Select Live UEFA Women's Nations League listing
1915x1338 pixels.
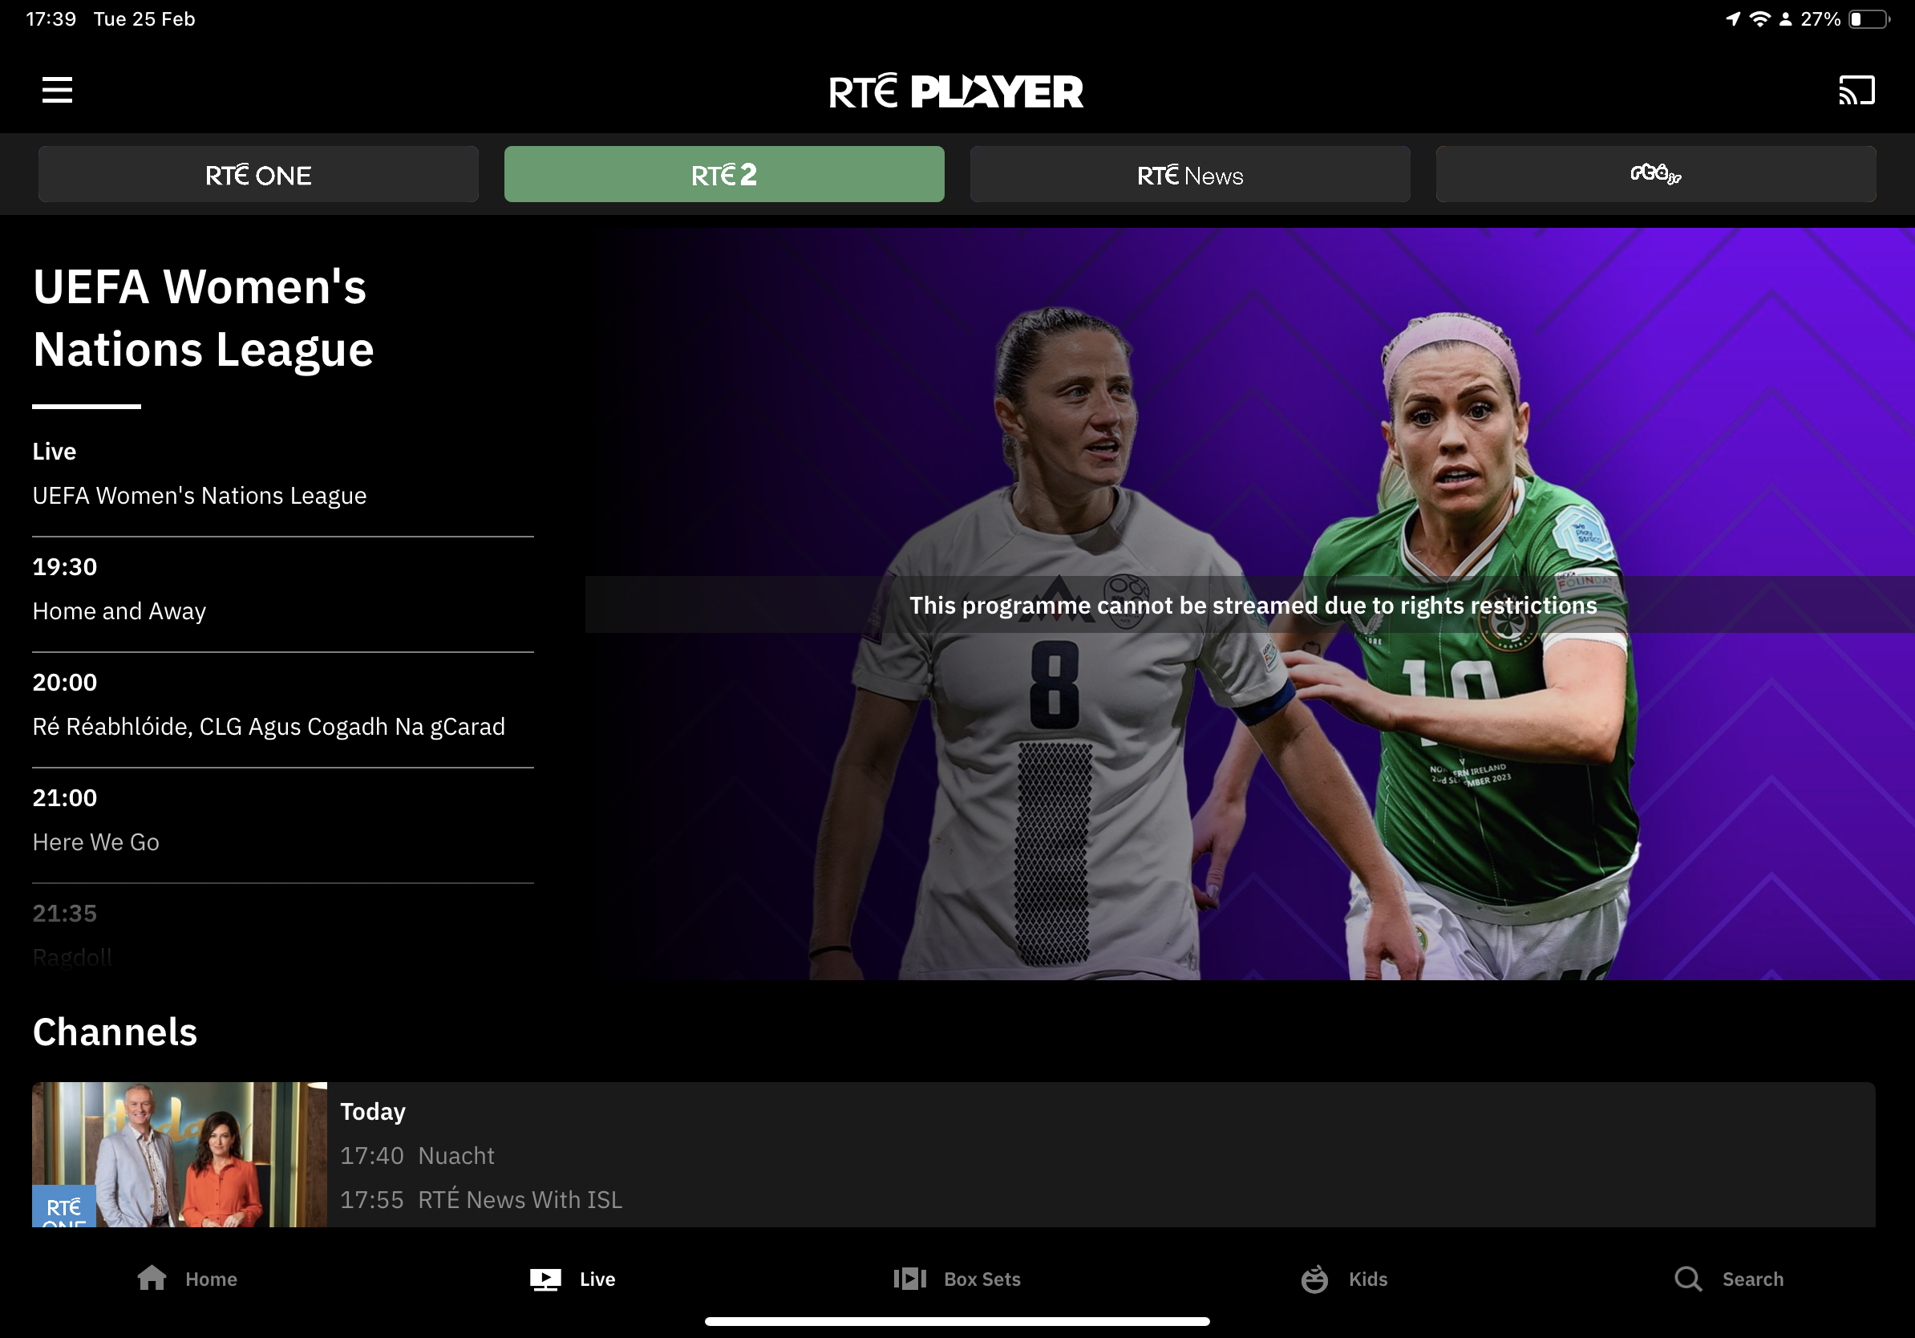pos(283,474)
